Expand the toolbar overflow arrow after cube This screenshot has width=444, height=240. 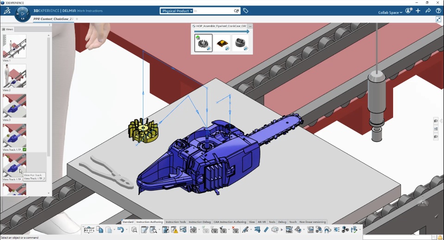click(282, 230)
